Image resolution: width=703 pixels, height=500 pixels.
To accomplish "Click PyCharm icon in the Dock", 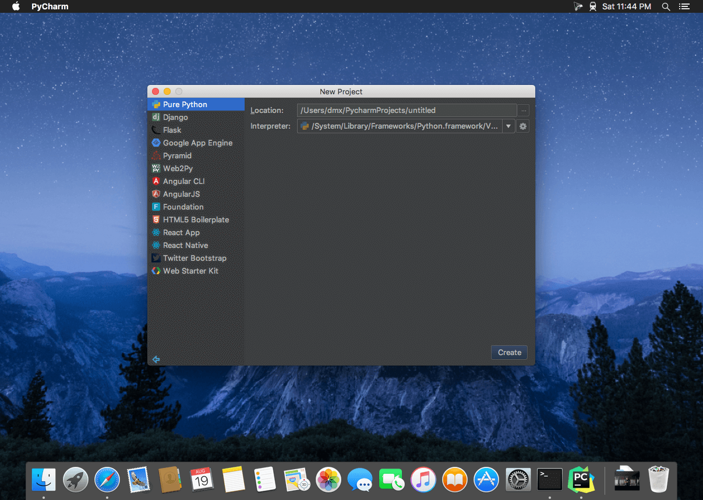I will click(581, 480).
